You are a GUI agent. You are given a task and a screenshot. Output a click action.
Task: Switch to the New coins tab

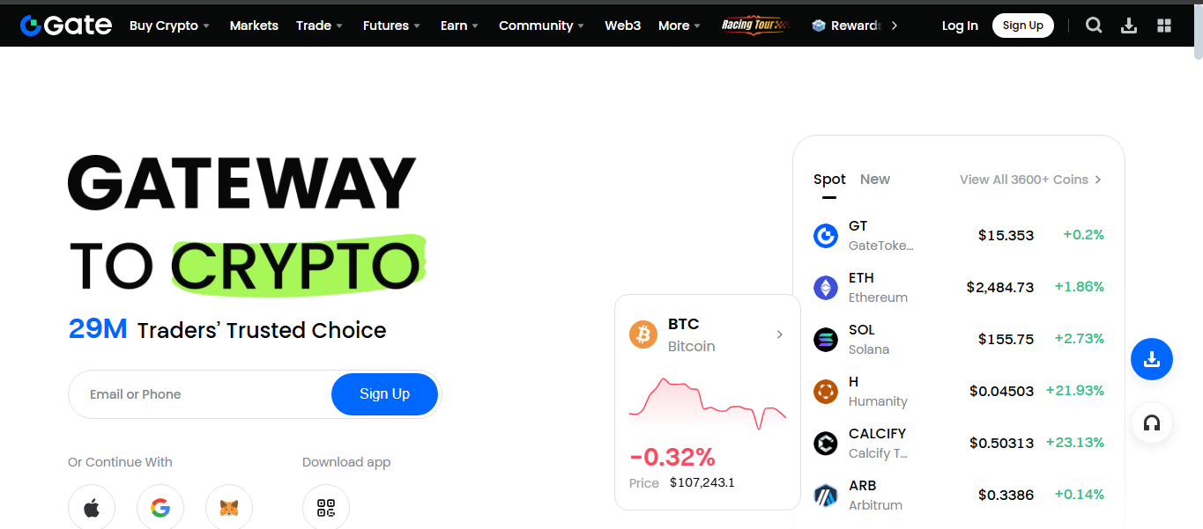tap(874, 179)
